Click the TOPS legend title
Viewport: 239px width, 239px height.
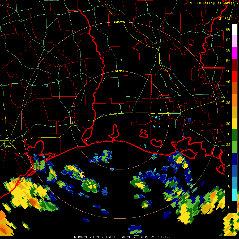click(233, 16)
